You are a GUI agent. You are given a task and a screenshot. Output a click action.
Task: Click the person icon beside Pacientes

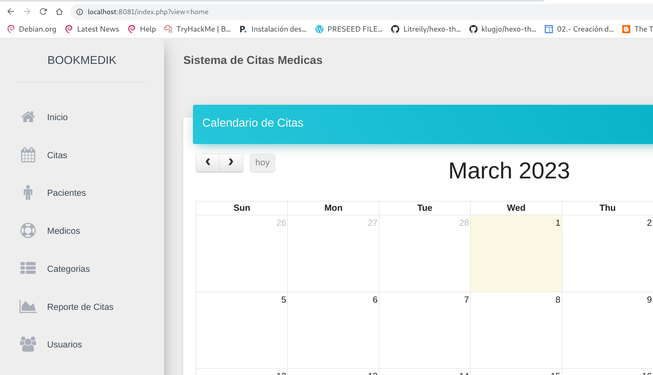[x=28, y=193]
